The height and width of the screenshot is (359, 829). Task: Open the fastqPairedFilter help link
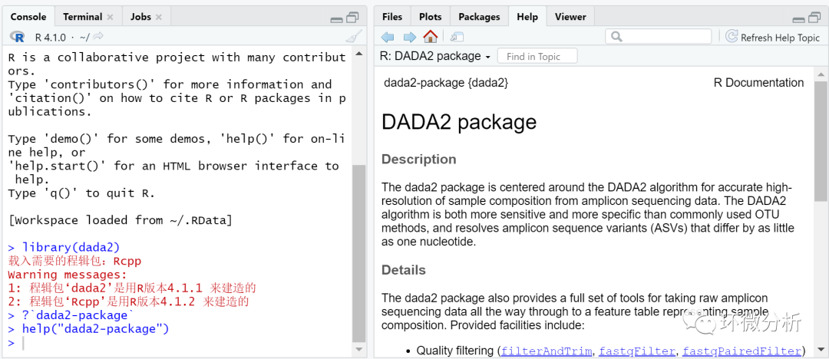[x=741, y=351]
